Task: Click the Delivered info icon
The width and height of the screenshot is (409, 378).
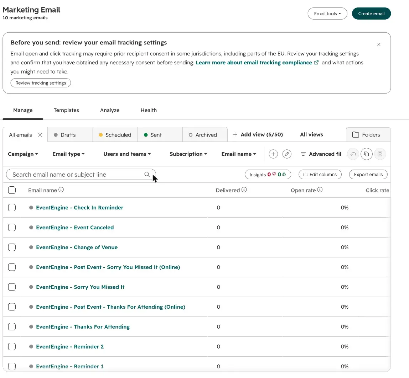Action: point(244,190)
